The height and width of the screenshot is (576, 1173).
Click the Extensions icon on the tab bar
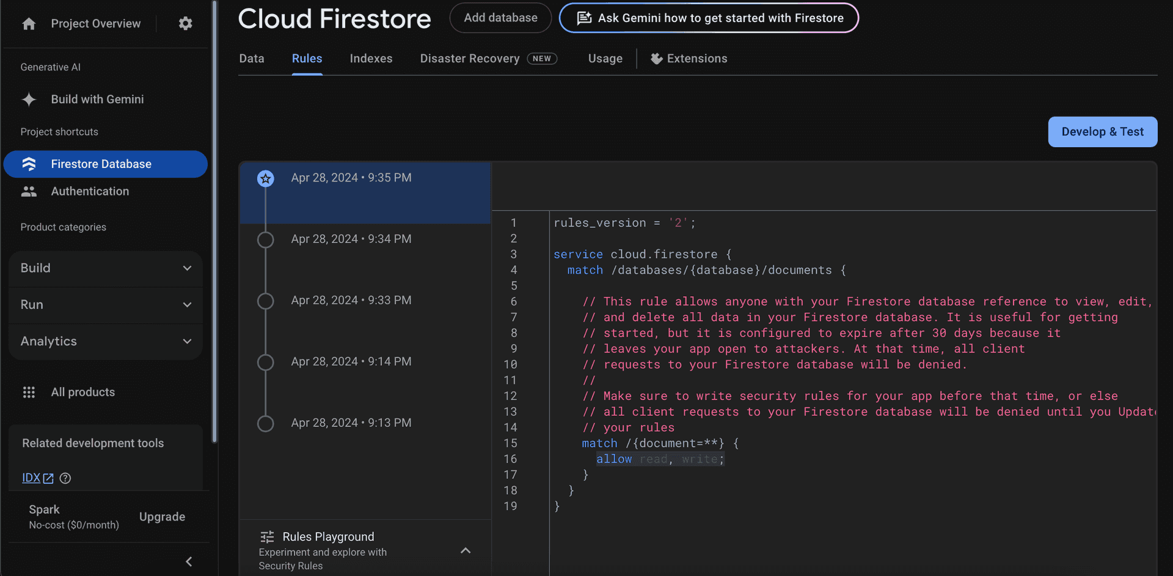coord(656,59)
